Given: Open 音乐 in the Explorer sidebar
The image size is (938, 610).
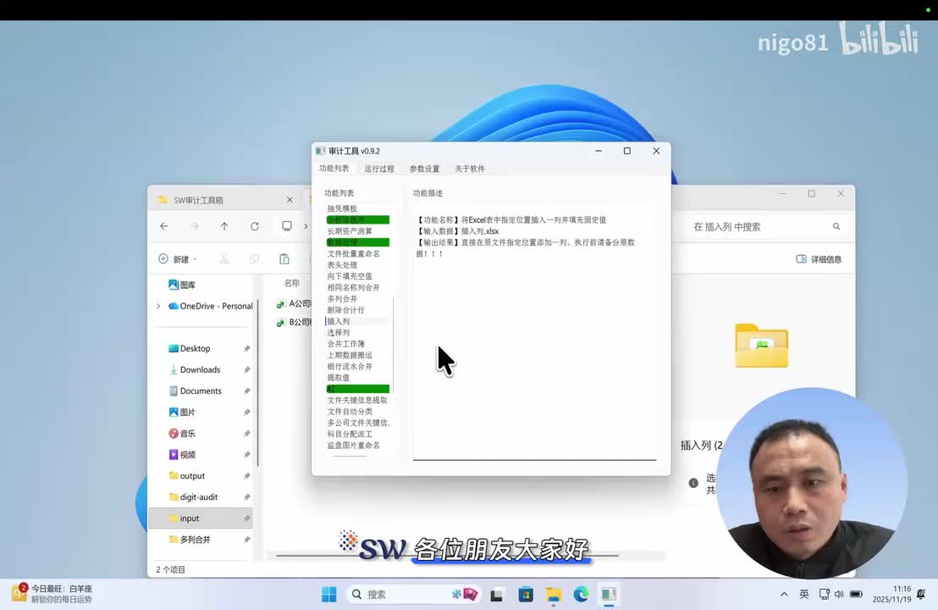Looking at the screenshot, I should click(182, 434).
